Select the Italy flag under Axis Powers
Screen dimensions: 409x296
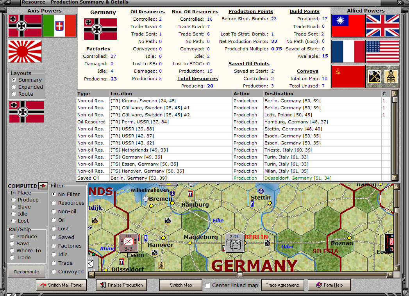[x=59, y=26]
